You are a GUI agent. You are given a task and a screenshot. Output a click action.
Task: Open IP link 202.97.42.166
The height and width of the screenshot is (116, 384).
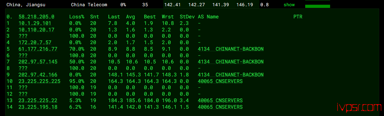[x=38, y=75]
